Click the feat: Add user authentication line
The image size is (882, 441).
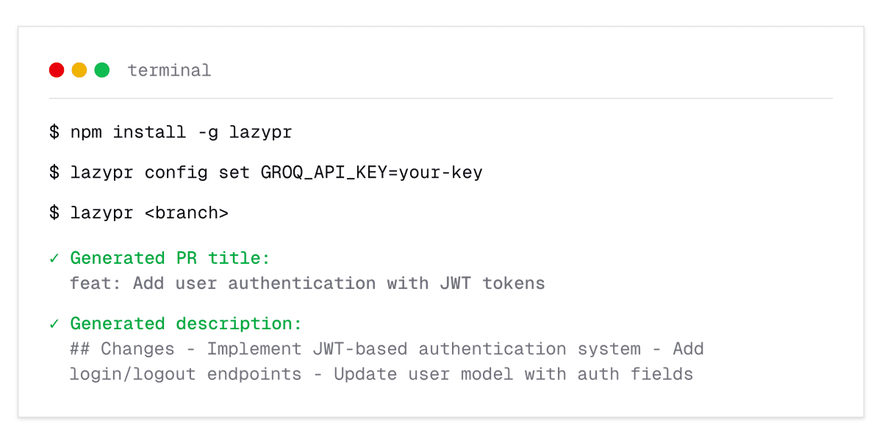coord(307,283)
